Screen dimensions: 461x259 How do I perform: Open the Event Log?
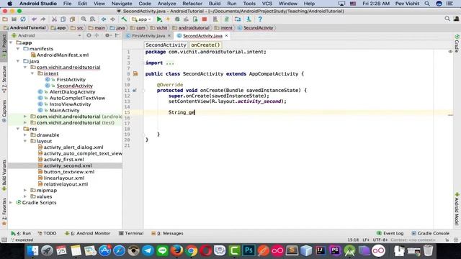coord(390,233)
